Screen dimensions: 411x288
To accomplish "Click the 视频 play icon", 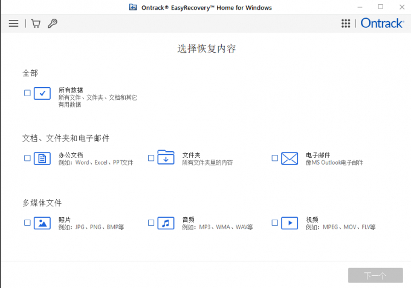I will tap(290, 223).
